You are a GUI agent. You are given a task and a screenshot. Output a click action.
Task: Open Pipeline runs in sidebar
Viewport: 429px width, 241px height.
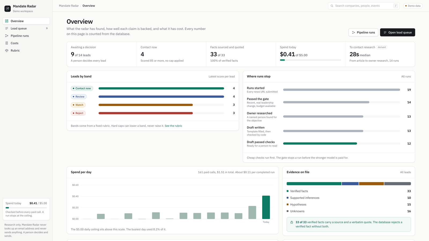coord(26,36)
